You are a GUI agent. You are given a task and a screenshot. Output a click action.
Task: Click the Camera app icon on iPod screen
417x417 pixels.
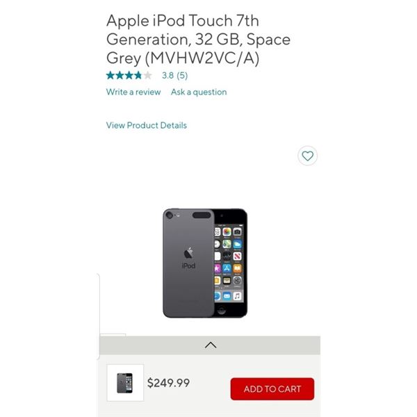(237, 232)
